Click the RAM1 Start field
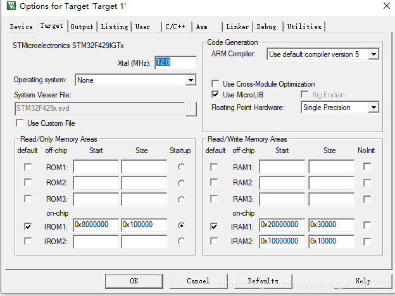This screenshot has width=395, height=296. coord(282,166)
